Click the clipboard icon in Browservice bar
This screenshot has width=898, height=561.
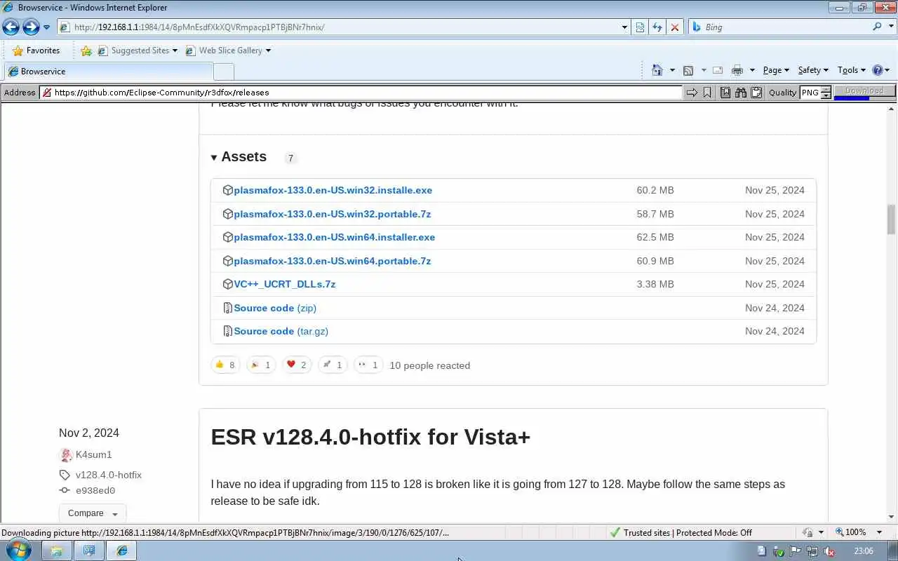756,93
